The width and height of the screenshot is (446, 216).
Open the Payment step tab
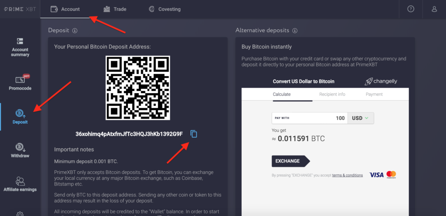(374, 94)
